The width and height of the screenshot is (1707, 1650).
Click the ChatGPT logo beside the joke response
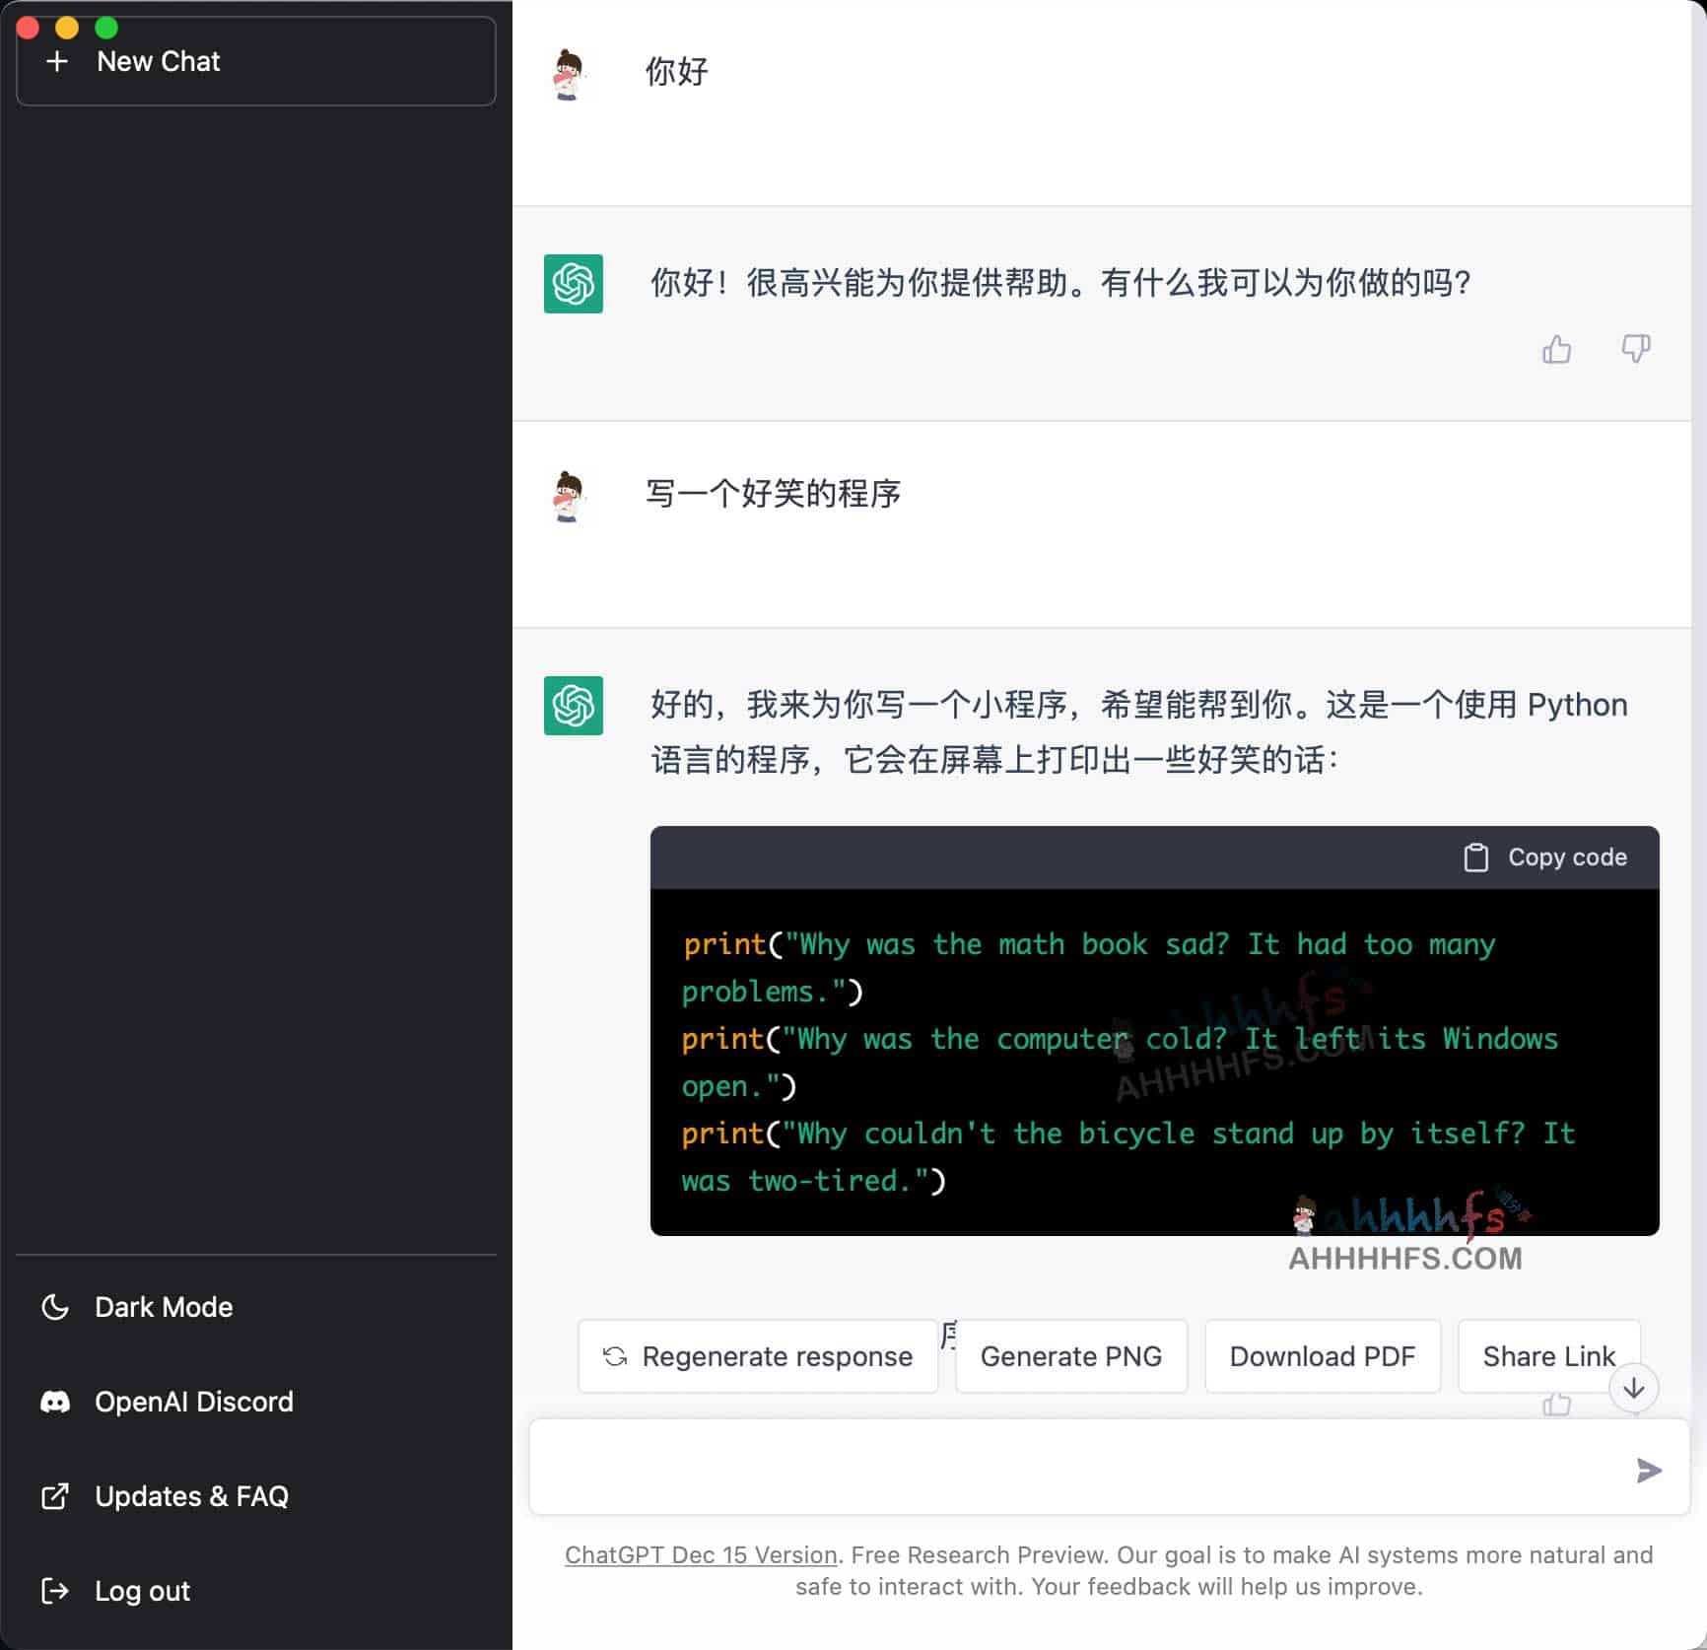573,707
